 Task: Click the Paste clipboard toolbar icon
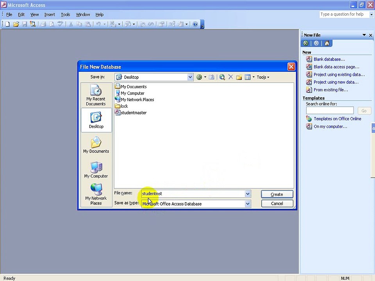(88, 24)
